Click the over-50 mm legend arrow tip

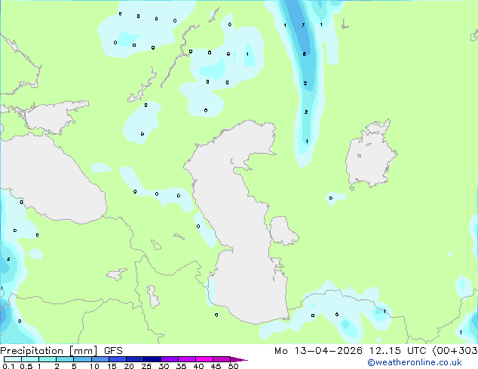point(239,359)
